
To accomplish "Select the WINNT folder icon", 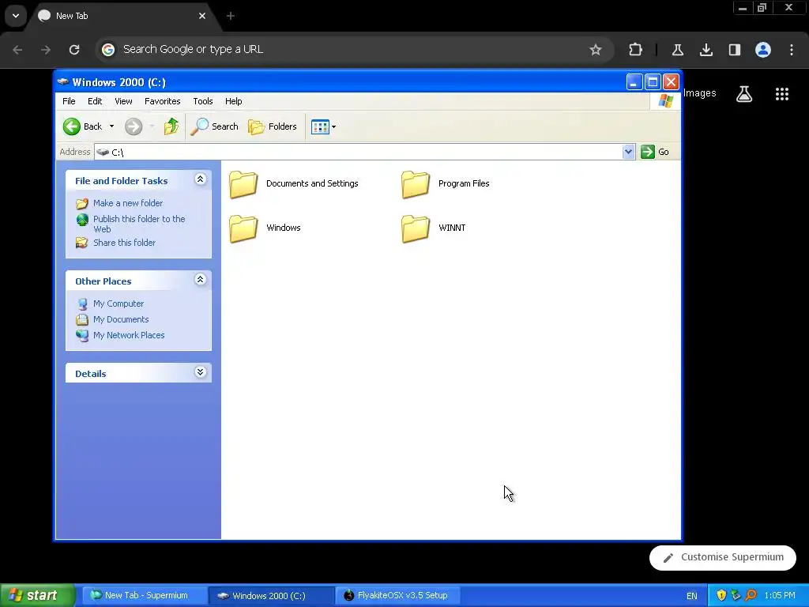I will click(416, 228).
